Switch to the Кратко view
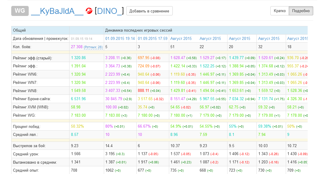This screenshot has width=318, height=174. point(280,11)
